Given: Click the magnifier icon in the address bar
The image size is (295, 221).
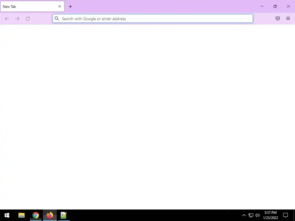Looking at the screenshot, I should coord(57,18).
